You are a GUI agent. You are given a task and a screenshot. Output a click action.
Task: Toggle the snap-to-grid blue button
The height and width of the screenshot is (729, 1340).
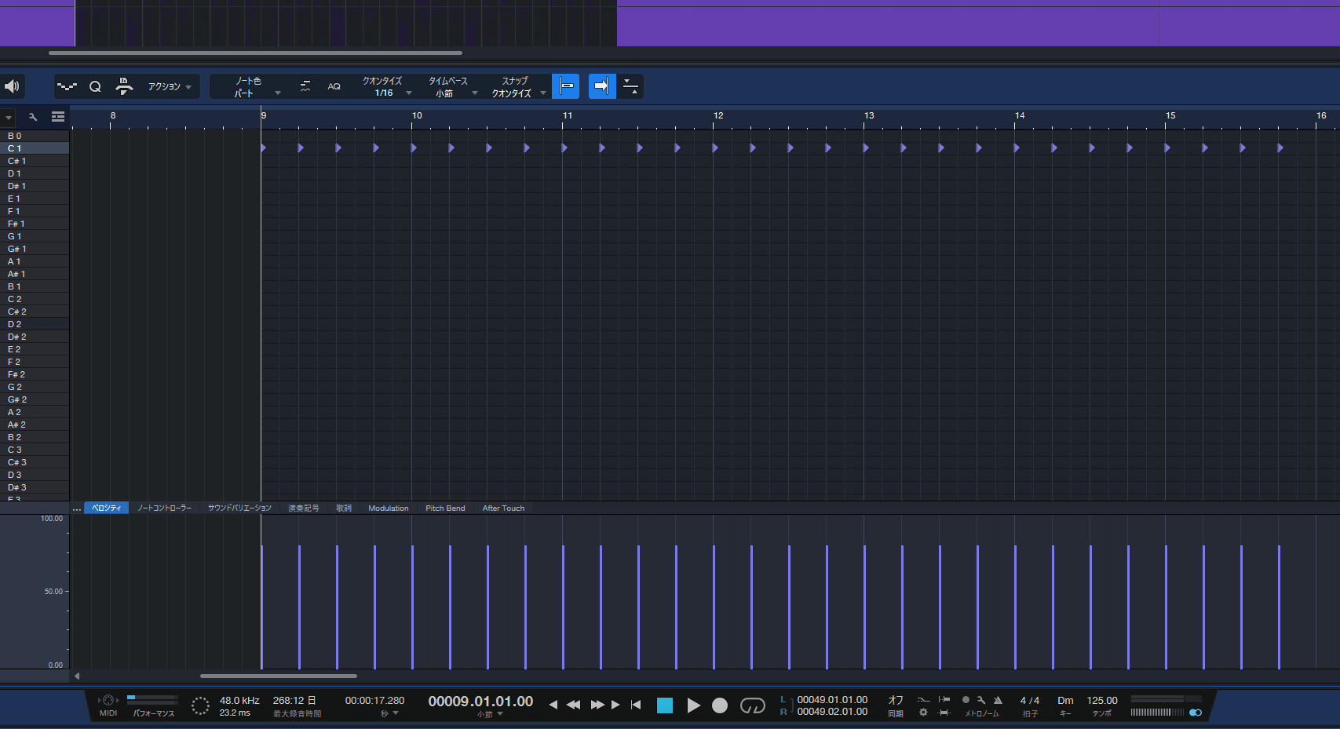pos(566,86)
